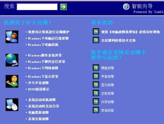
Task: Open Windows下电脑运行速度慢 link
Action: (48, 38)
